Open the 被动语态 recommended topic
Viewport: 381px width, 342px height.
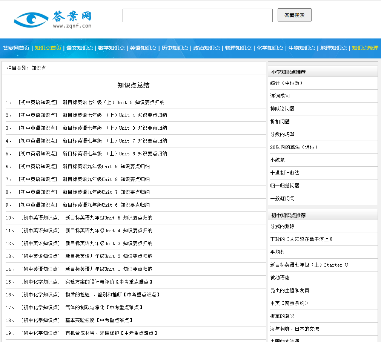pos(279,278)
